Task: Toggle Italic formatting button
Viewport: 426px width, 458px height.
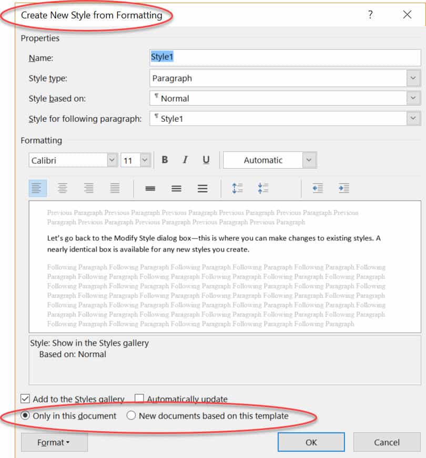Action: [185, 160]
